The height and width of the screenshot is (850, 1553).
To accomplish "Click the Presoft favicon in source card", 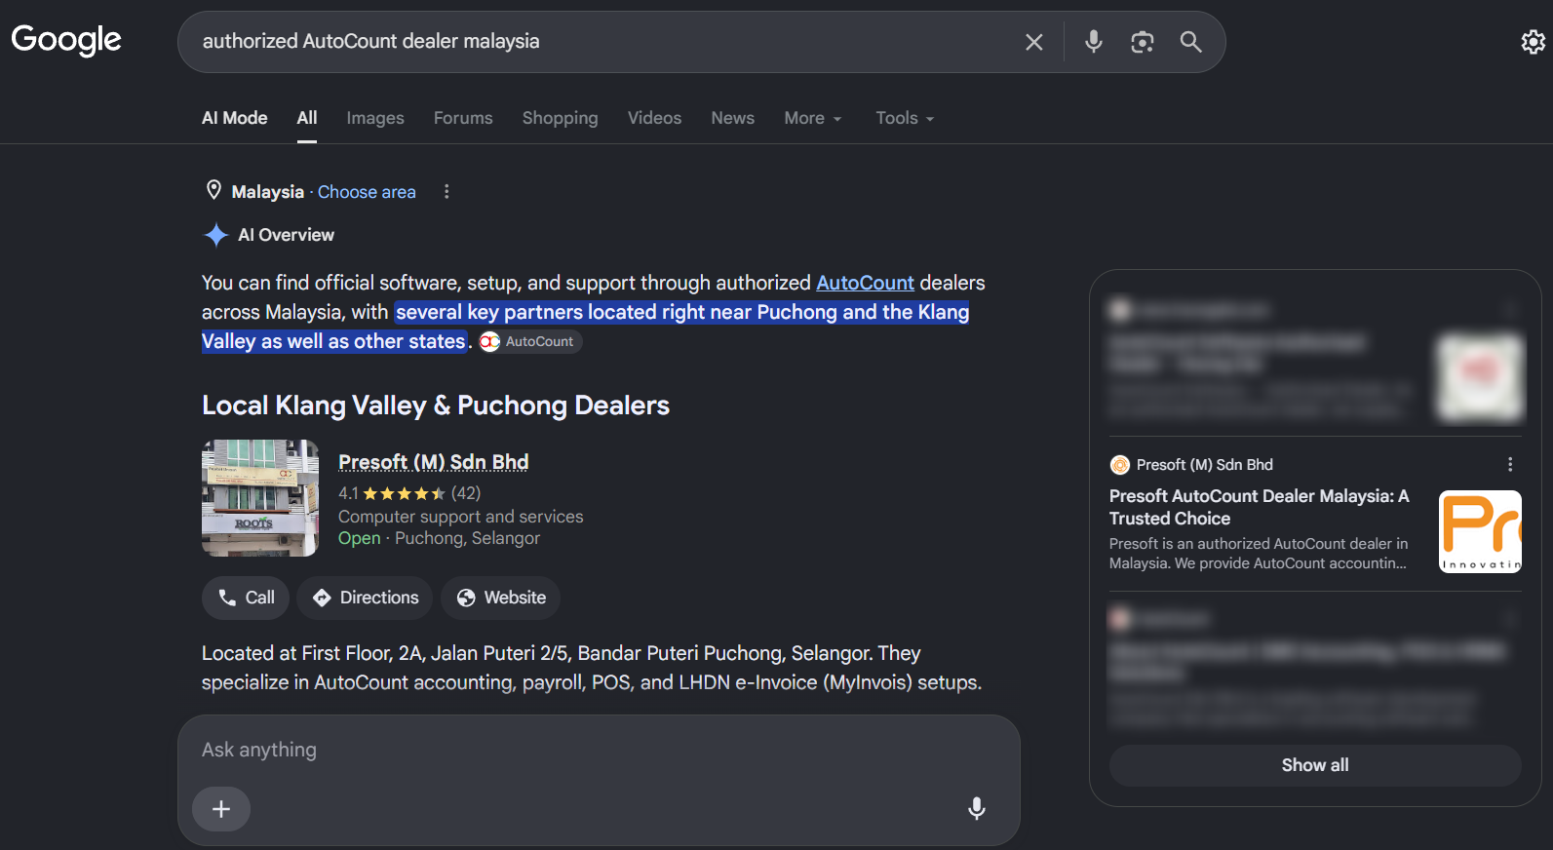I will click(1120, 465).
